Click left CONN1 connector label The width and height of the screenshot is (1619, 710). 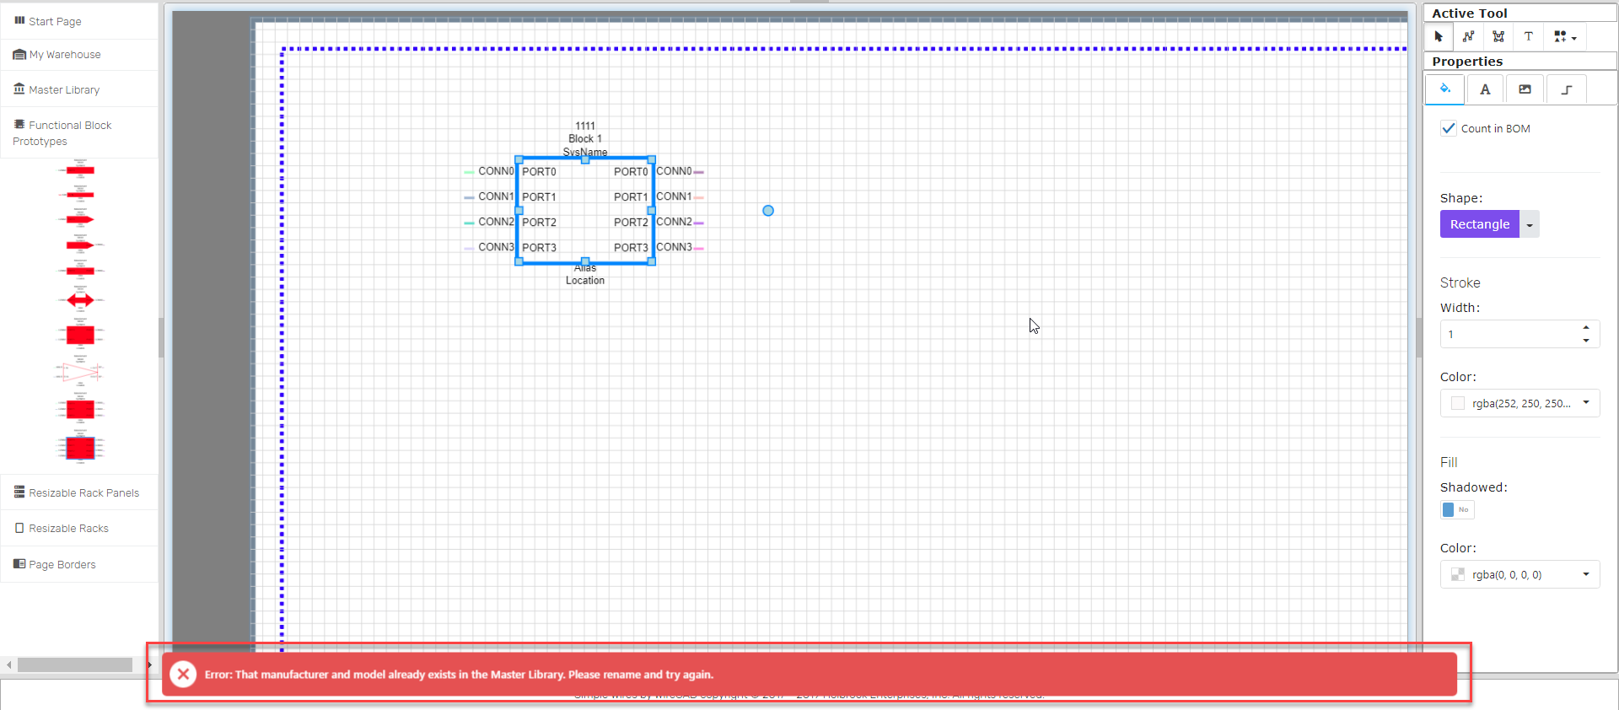pos(496,196)
